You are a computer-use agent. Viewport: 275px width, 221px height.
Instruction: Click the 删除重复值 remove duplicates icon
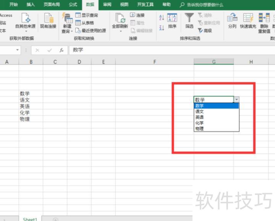pos(264,18)
